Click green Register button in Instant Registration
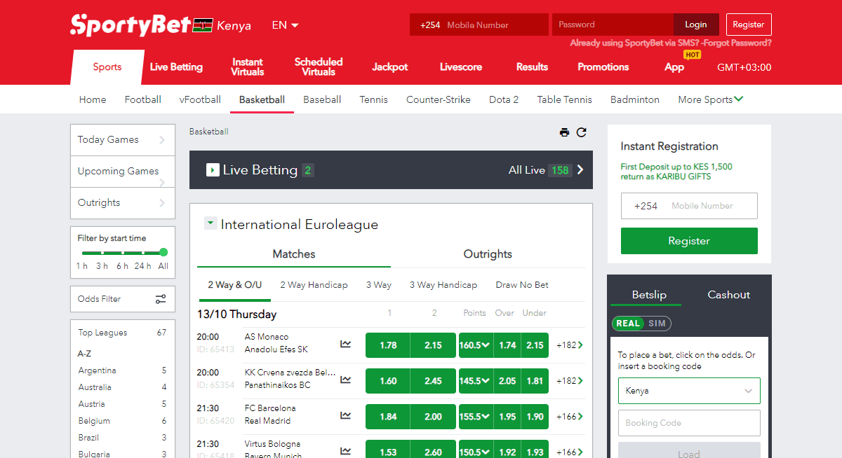This screenshot has height=458, width=842. (689, 241)
